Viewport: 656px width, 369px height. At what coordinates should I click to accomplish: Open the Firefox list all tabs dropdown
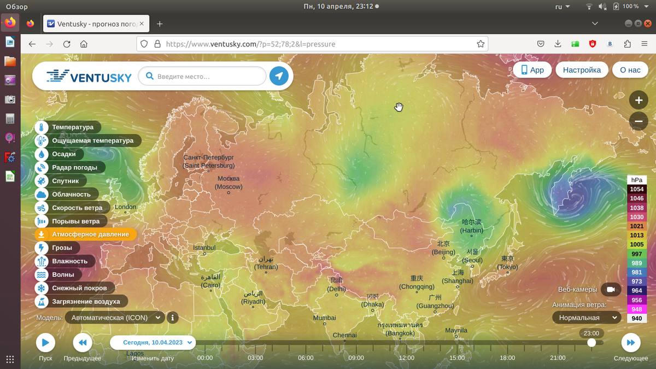tap(596, 24)
